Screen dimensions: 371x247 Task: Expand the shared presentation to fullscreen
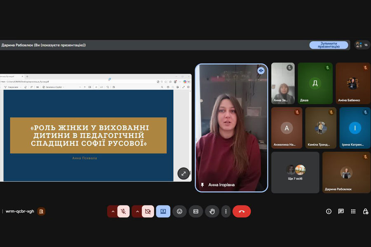click(183, 173)
